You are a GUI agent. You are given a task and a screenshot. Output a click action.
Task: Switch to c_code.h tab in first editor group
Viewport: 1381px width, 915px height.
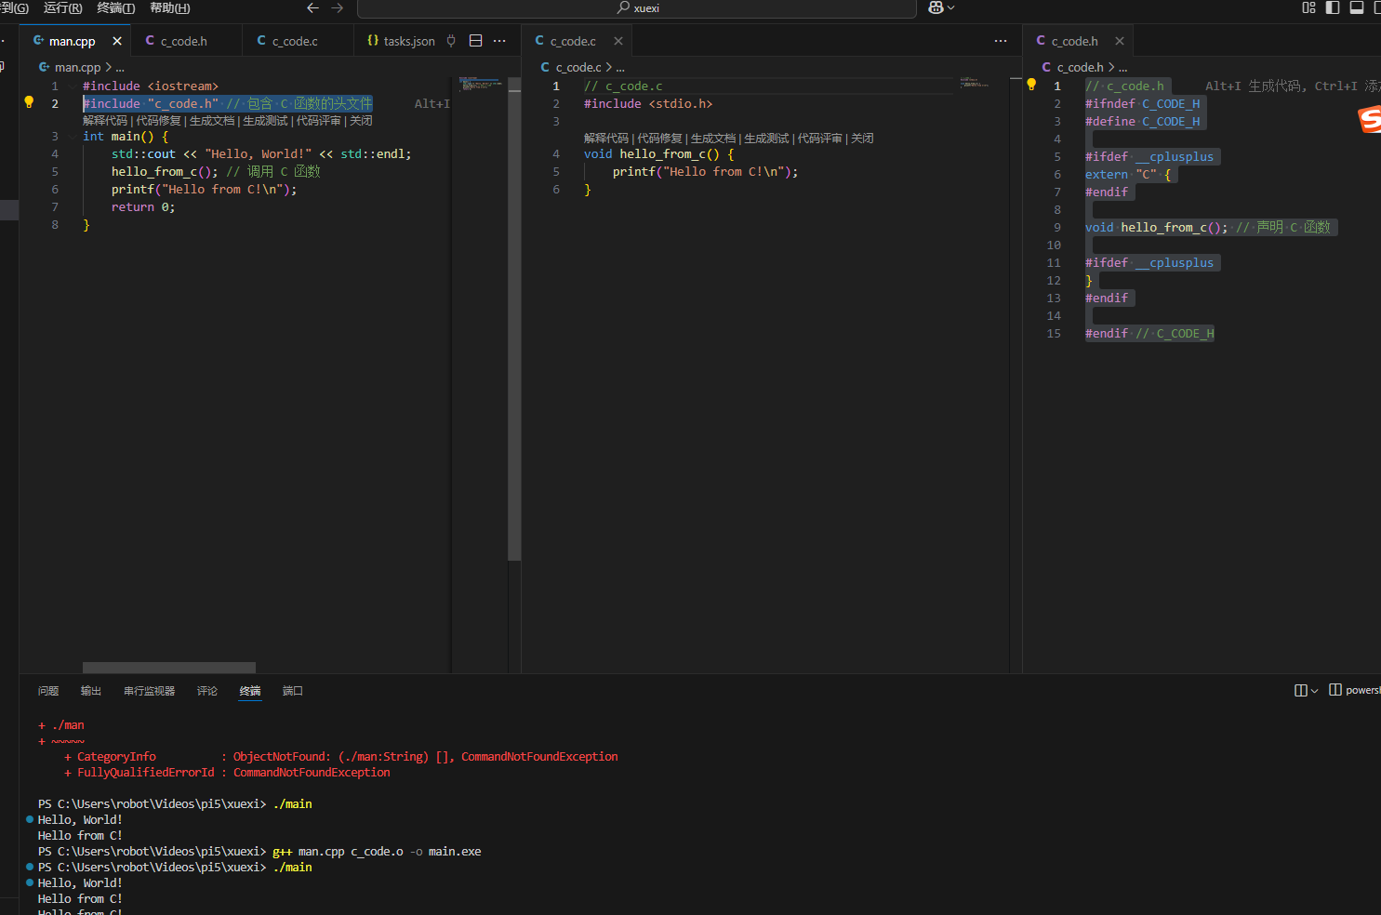[184, 41]
